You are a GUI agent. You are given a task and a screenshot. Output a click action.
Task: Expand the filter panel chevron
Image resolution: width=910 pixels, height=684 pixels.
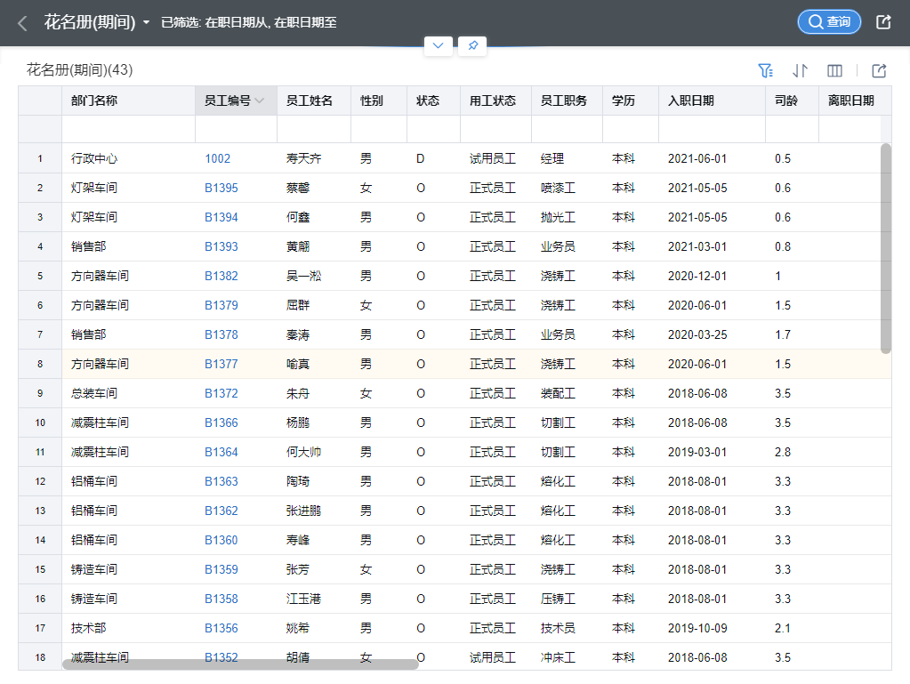pos(439,45)
